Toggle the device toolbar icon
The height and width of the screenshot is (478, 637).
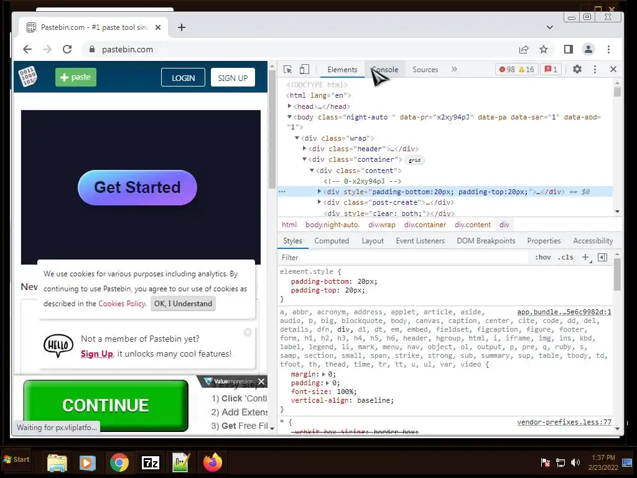point(304,70)
